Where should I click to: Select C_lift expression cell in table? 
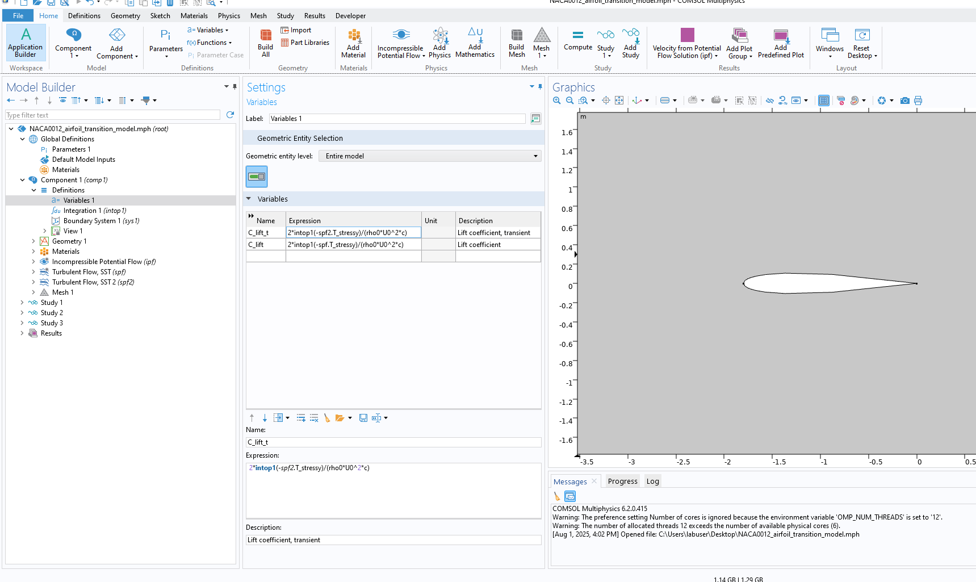click(353, 245)
